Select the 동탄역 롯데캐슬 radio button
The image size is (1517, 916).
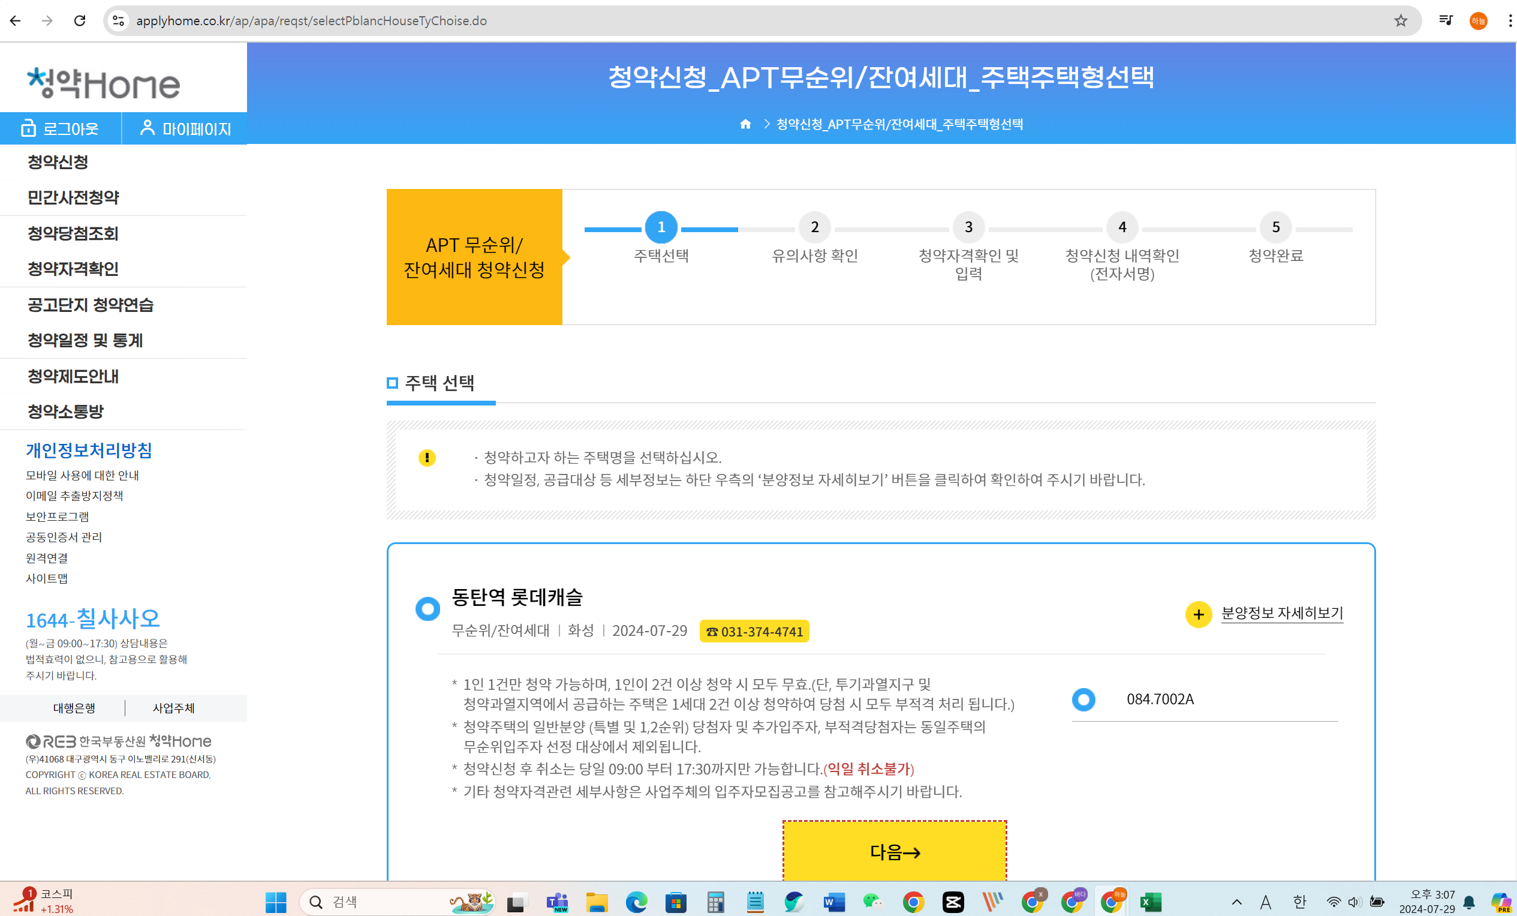[428, 609]
